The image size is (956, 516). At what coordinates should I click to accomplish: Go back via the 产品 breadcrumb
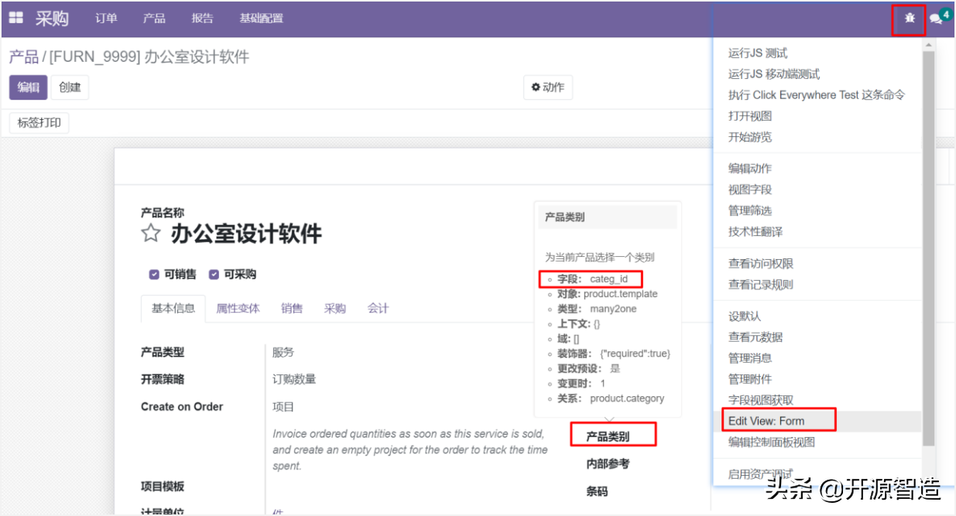coord(23,57)
